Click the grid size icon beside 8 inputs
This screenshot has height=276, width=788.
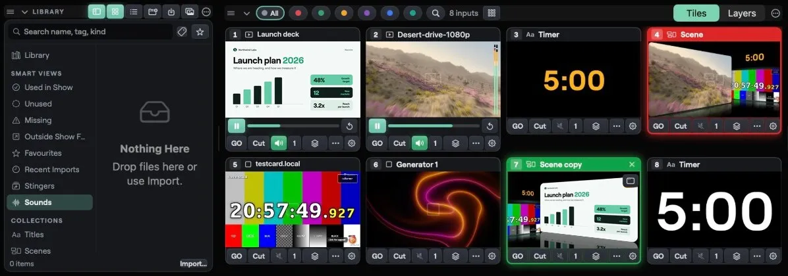492,13
